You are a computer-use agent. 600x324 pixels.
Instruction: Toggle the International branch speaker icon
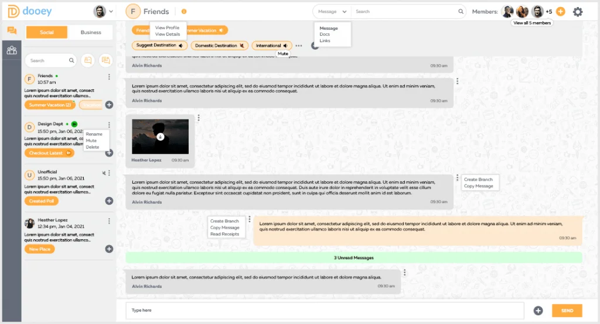pos(285,46)
